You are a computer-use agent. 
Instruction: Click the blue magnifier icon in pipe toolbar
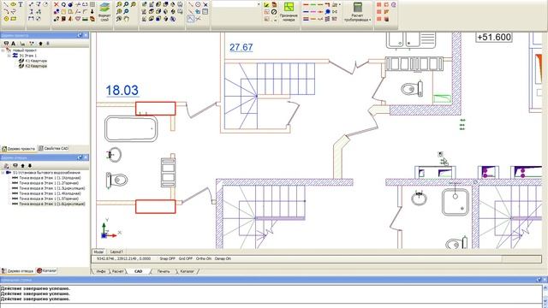[x=327, y=11]
